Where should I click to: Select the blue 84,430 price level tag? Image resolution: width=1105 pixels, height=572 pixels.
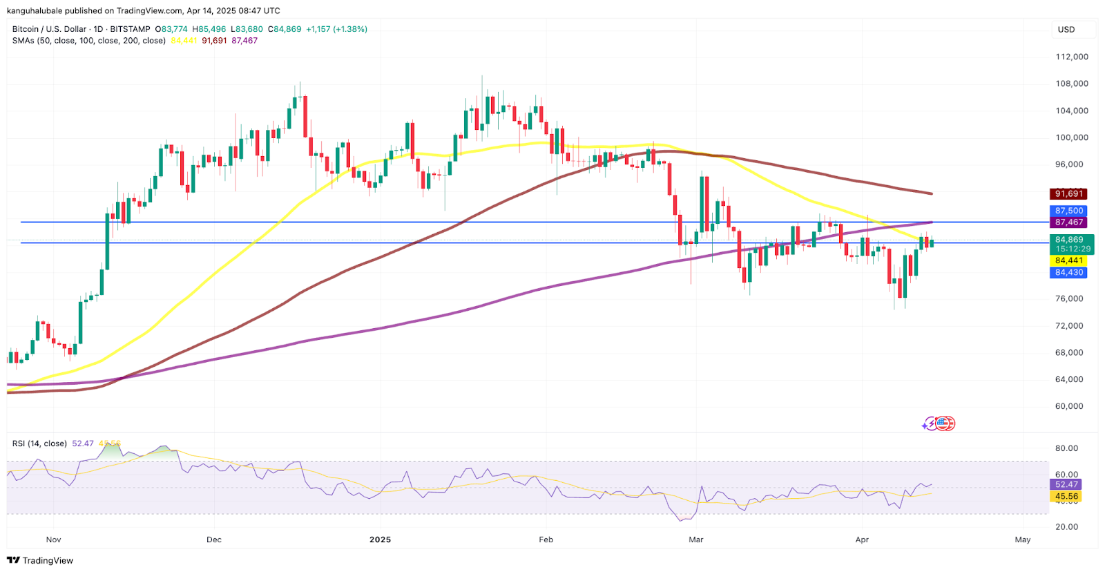click(x=1068, y=273)
